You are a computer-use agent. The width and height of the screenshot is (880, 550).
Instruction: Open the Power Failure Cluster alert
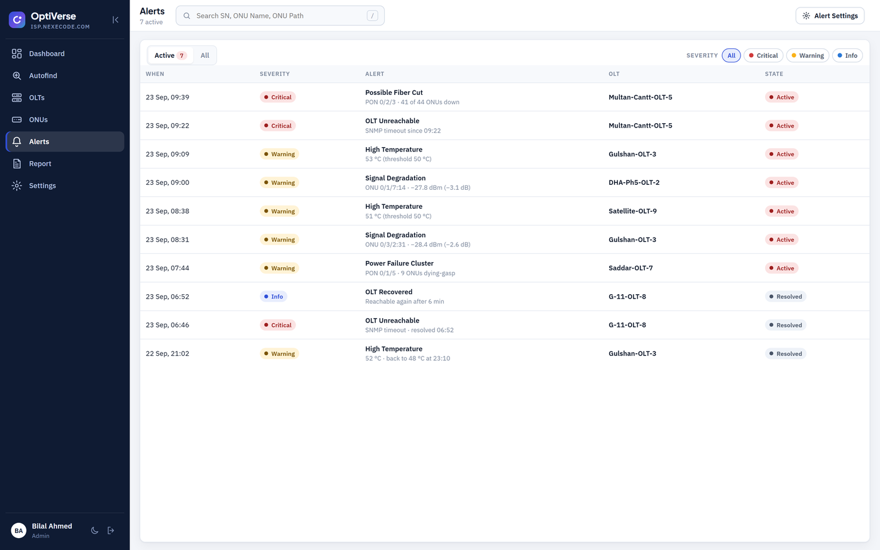tap(505, 268)
